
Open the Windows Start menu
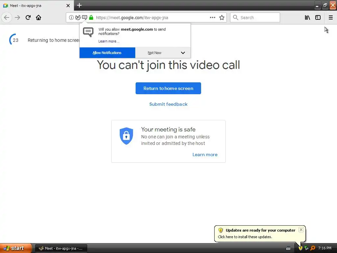tap(16, 248)
